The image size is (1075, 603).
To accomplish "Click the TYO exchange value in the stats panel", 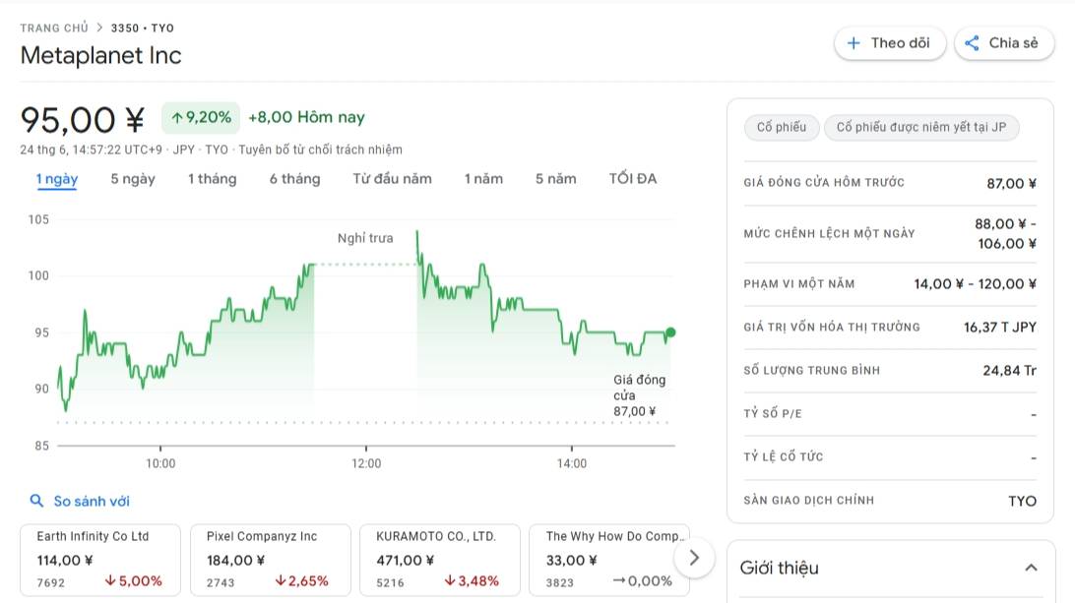I will (x=1022, y=501).
